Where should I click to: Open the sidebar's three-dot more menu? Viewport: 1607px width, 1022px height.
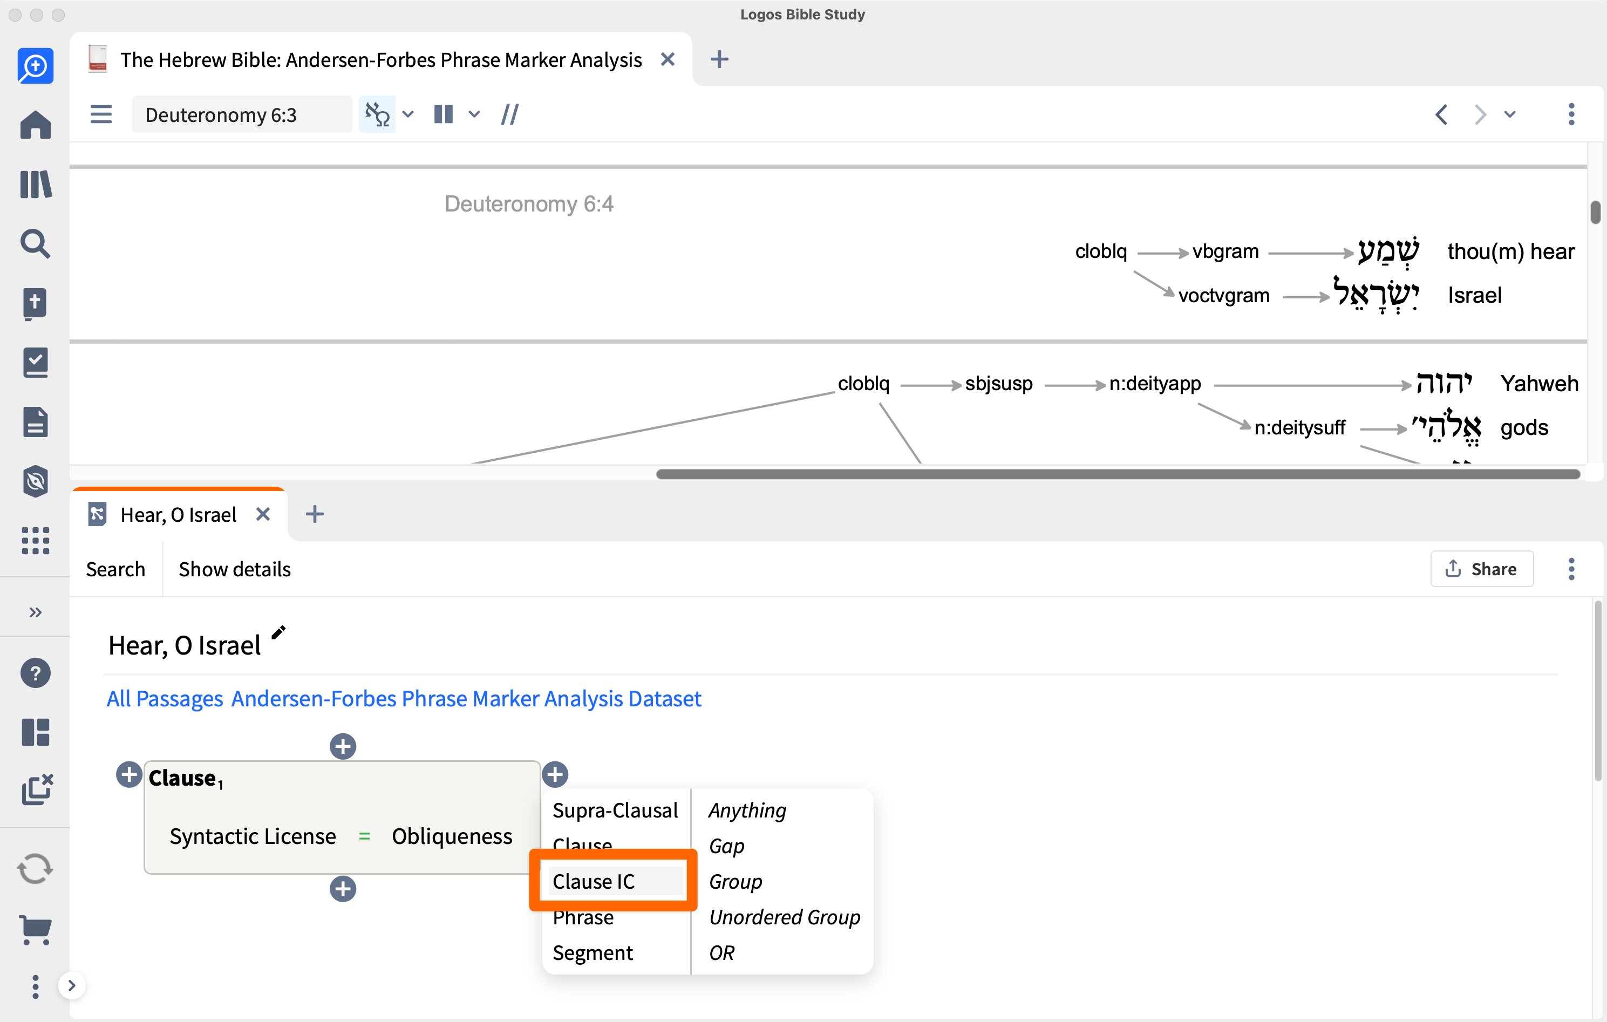pyautogui.click(x=36, y=986)
